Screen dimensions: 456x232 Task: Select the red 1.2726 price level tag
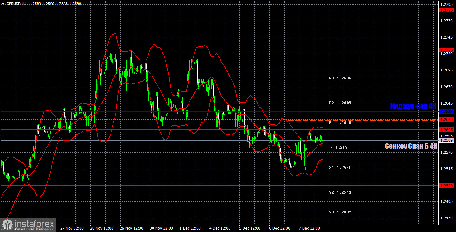[447, 50]
